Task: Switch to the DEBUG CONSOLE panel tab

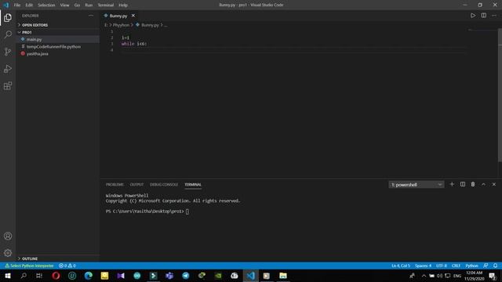Action: (x=164, y=185)
